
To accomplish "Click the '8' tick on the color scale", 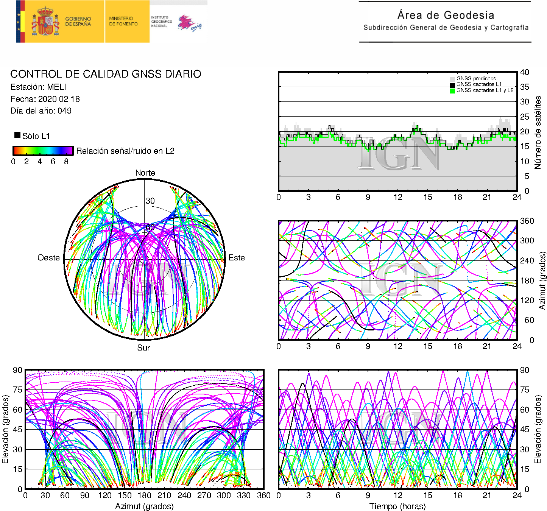I will pos(66,162).
